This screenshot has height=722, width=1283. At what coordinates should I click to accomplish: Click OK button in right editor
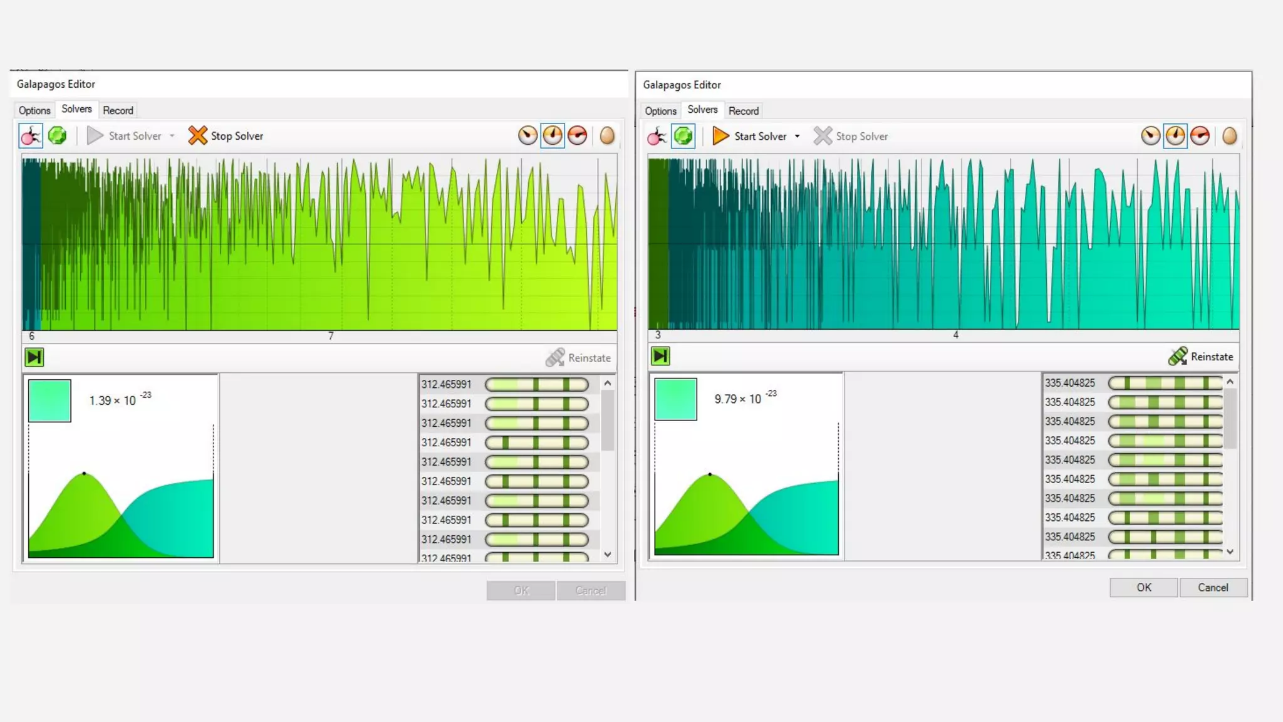pos(1143,587)
